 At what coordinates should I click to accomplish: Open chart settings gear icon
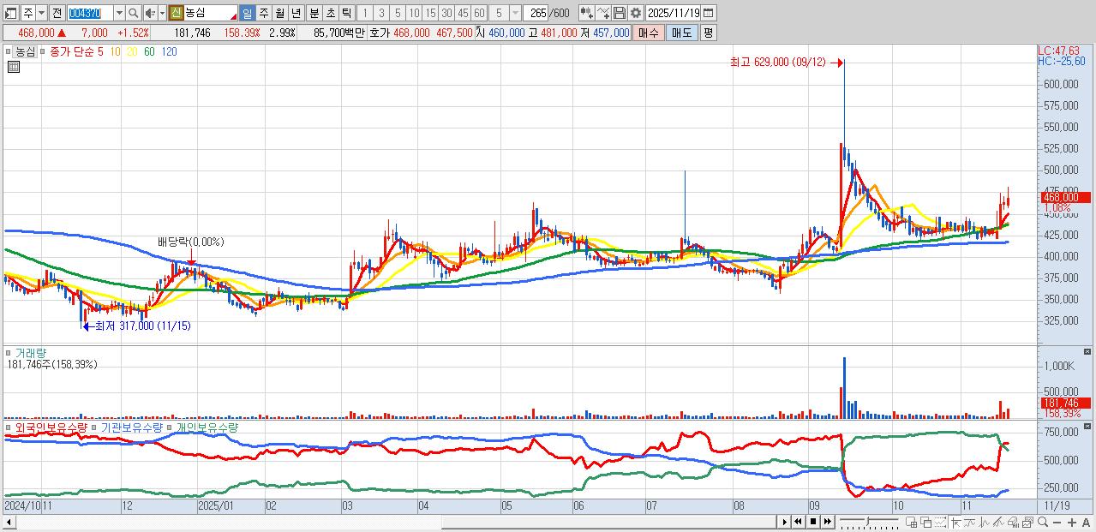636,13
